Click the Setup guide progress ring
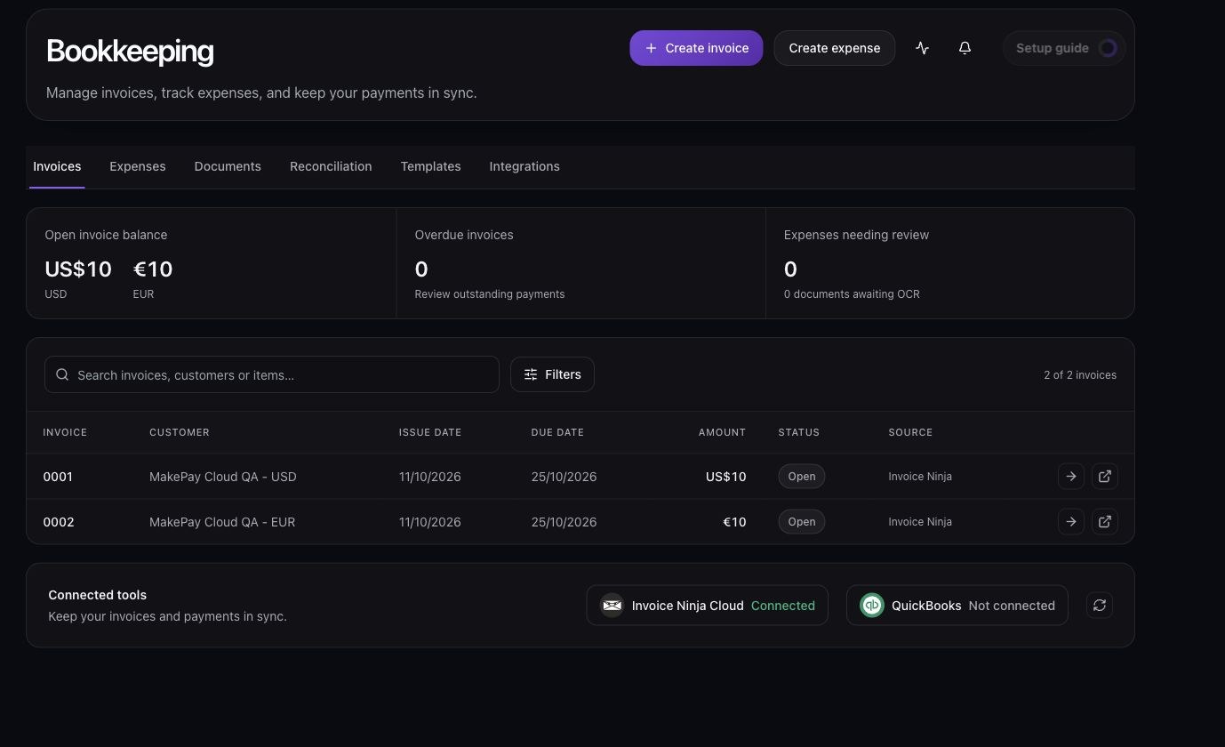Viewport: 1225px width, 747px height. pos(1108,48)
